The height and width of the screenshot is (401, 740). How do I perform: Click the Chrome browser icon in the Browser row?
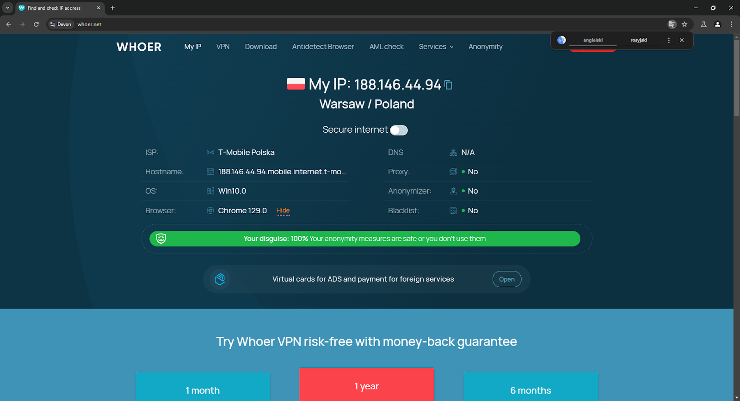[210, 210]
